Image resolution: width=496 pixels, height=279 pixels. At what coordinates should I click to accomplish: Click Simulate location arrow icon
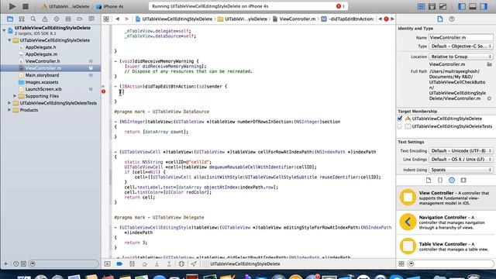coord(194,263)
